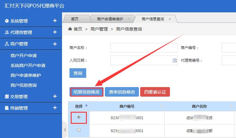Select the radio button for merchant 成都…部
The width and height of the screenshot is (236, 138).
click(x=79, y=130)
